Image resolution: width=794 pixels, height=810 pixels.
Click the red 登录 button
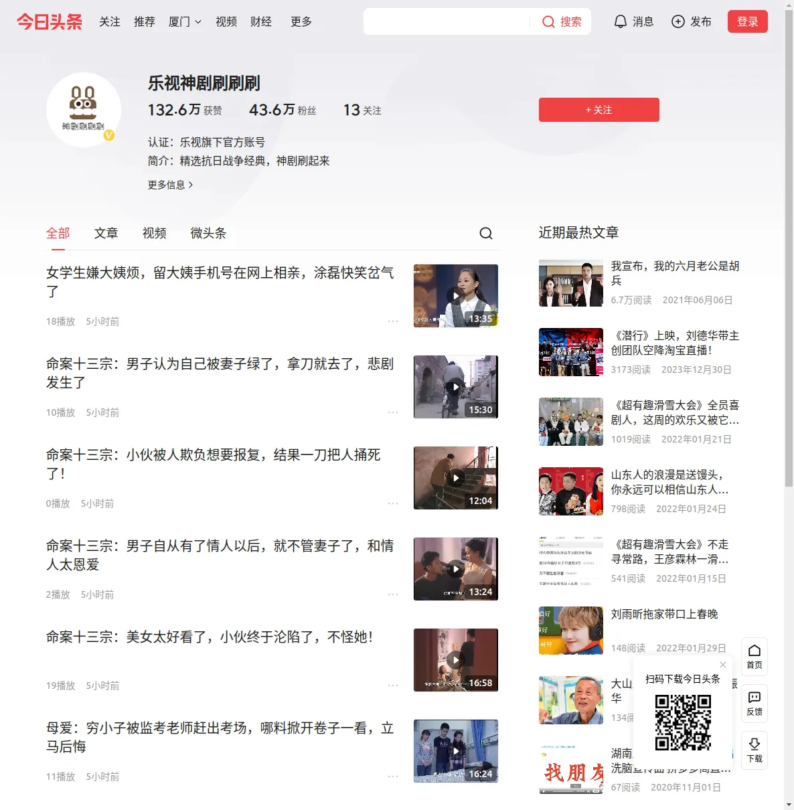coord(748,21)
